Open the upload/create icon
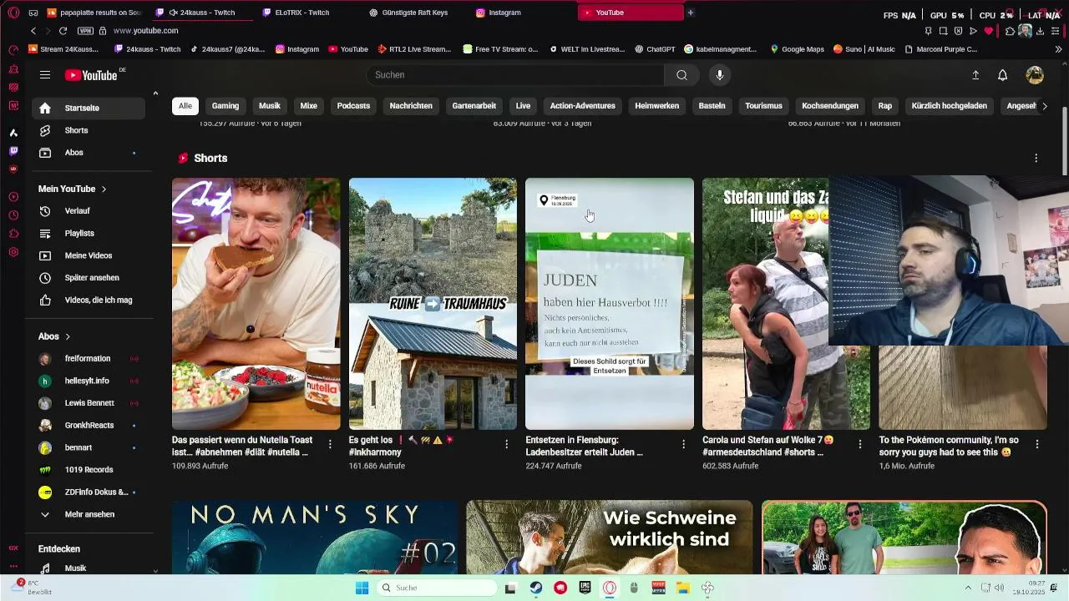The image size is (1069, 601). click(975, 75)
